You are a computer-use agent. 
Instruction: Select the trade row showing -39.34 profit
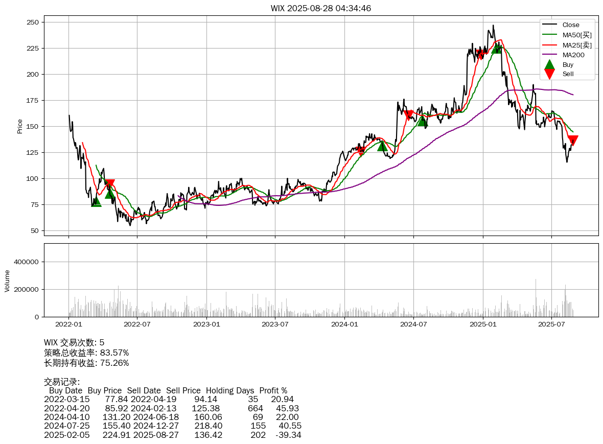pos(171,435)
